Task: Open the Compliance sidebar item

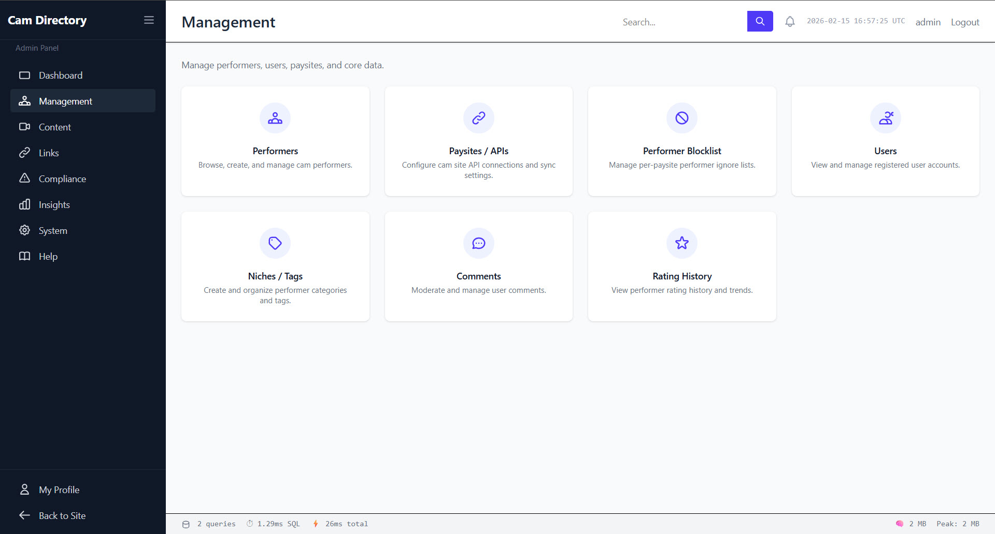Action: coord(62,179)
